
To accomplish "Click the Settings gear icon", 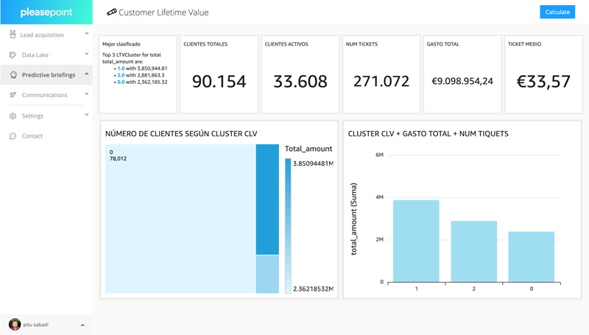I will click(13, 116).
